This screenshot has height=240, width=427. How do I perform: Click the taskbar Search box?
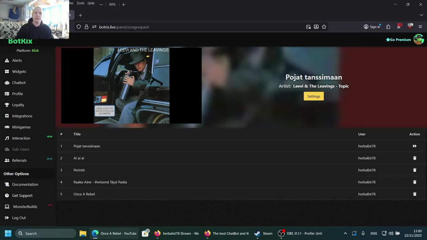click(x=46, y=233)
